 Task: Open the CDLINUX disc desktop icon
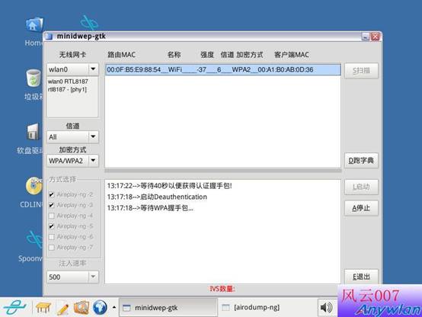[x=34, y=186]
